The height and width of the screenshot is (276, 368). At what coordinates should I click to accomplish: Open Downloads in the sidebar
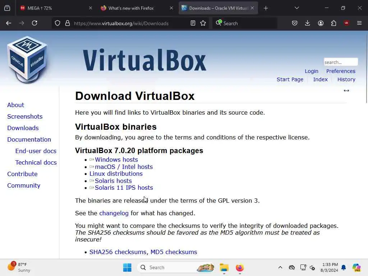(23, 128)
